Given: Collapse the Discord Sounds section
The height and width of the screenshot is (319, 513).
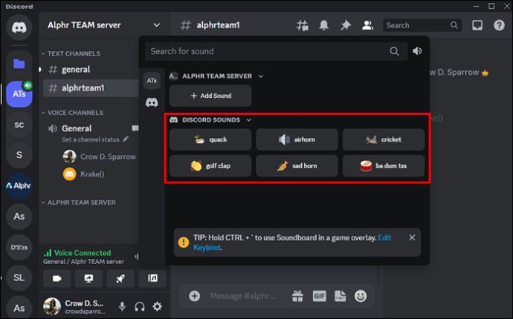Looking at the screenshot, I should (x=248, y=120).
